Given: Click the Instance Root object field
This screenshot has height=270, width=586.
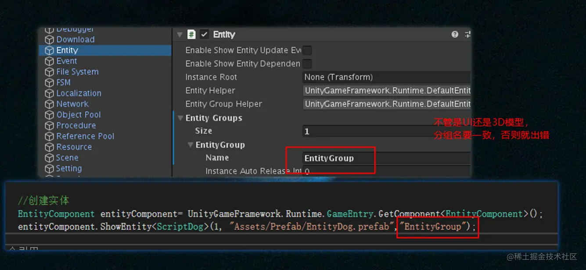Looking at the screenshot, I should [387, 77].
